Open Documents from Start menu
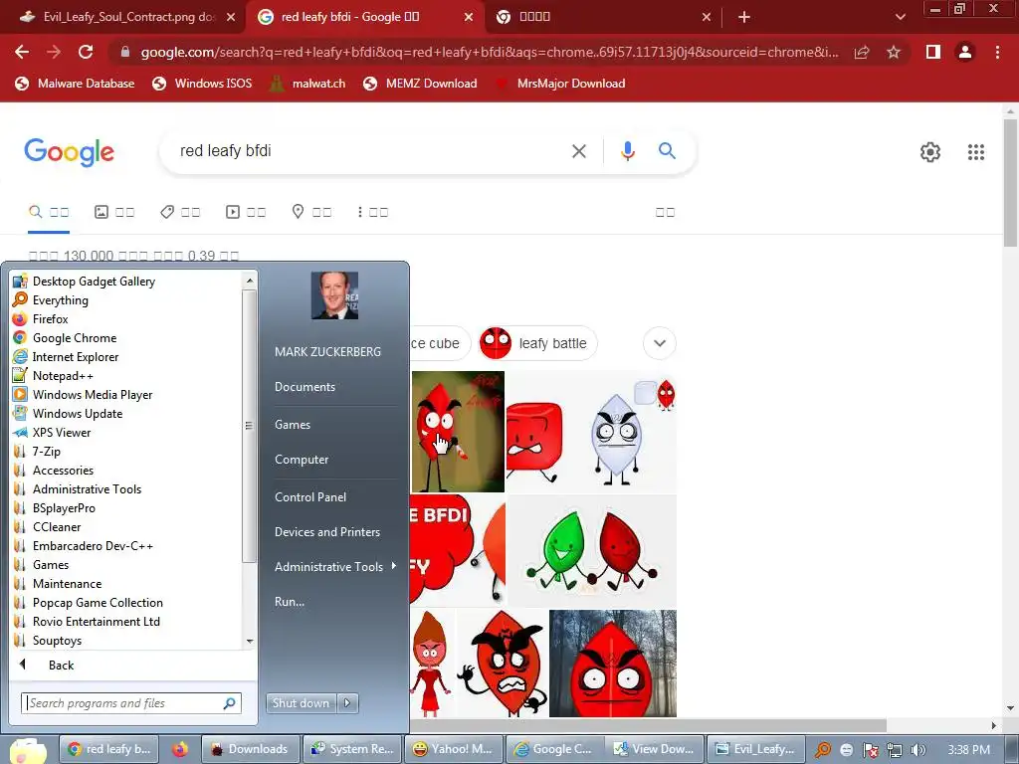This screenshot has width=1019, height=764. pyautogui.click(x=305, y=387)
